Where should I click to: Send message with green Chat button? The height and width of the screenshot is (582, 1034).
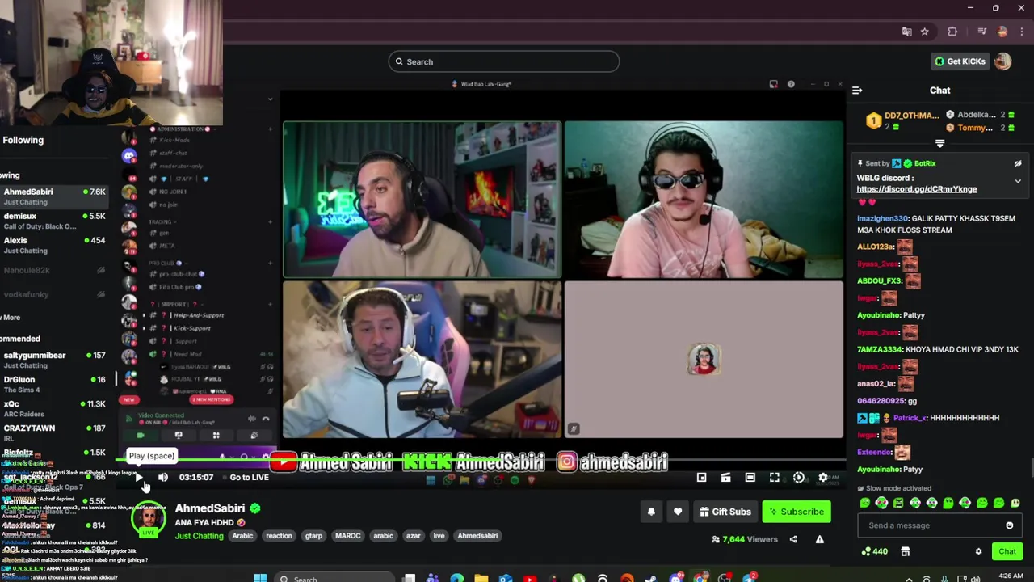(1007, 551)
